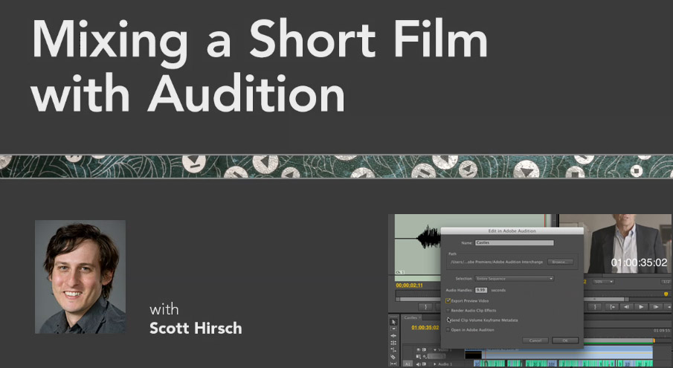Toggle the A1 source track target
673x368 pixels.
[x=408, y=364]
